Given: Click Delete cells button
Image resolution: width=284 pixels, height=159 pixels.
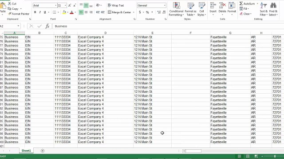Looking at the screenshot, I should point(222,9).
